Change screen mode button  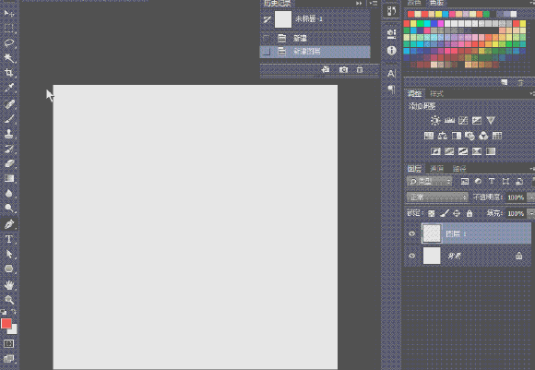9,358
